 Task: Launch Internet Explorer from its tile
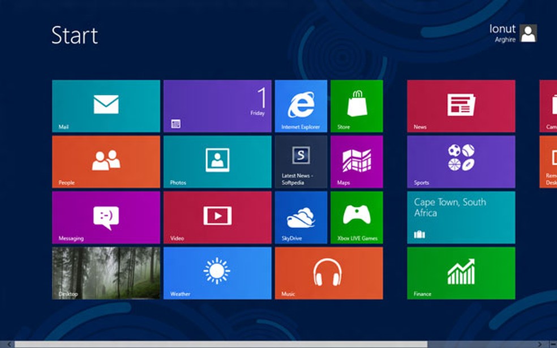[301, 106]
